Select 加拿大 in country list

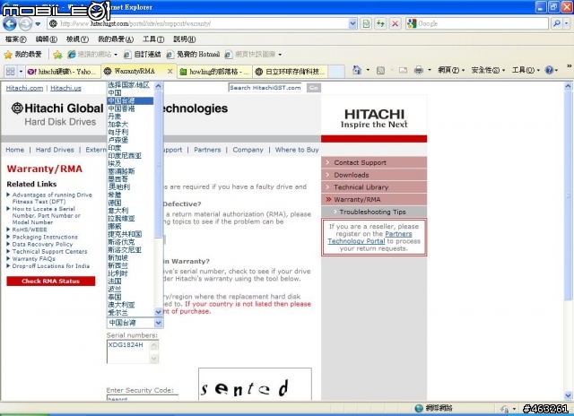[x=117, y=125]
